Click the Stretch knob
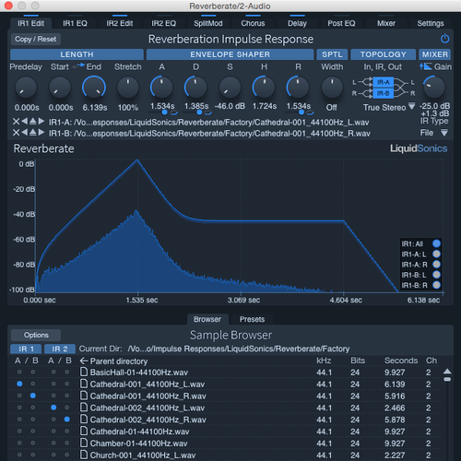461x461 pixels. click(128, 88)
